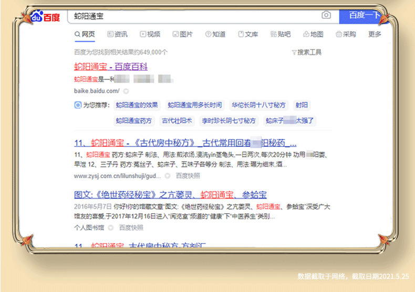Click snippet line 馆友的喜爱,于2017年12月16日进入
Viewport: 415px width, 292px height.
pos(174,216)
